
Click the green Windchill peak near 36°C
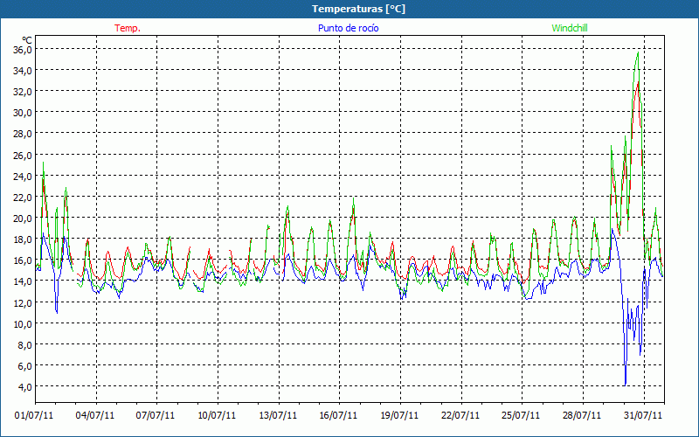click(x=639, y=52)
